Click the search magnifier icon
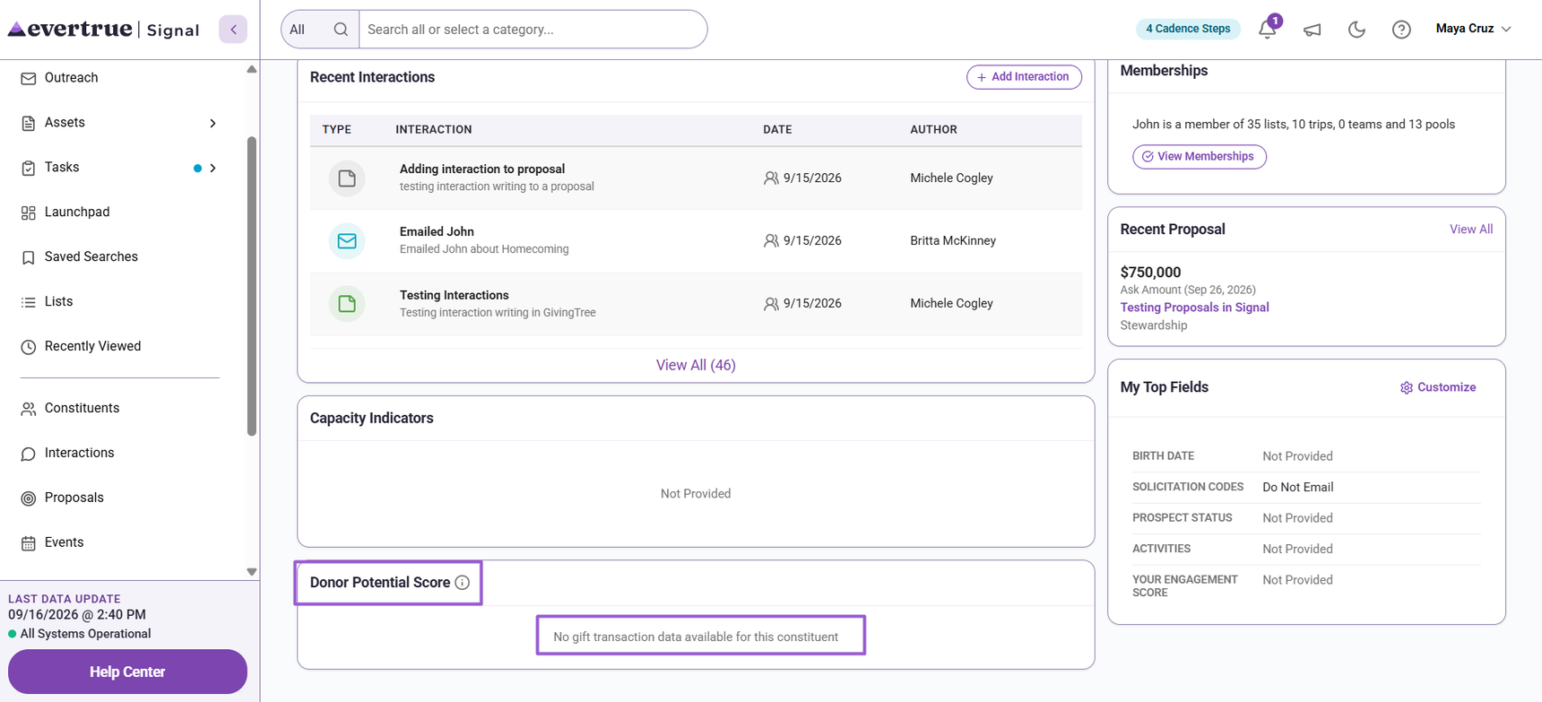This screenshot has width=1542, height=702. pyautogui.click(x=341, y=30)
